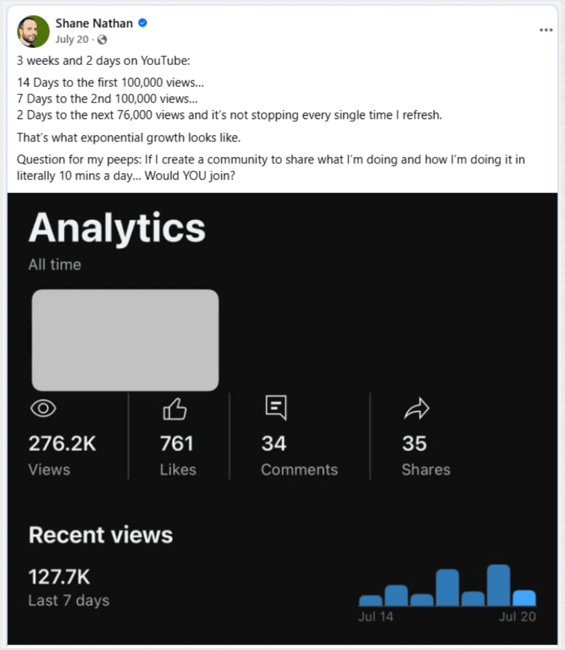This screenshot has width=565, height=650.
Task: Click the Comments speech bubble icon
Action: [276, 407]
